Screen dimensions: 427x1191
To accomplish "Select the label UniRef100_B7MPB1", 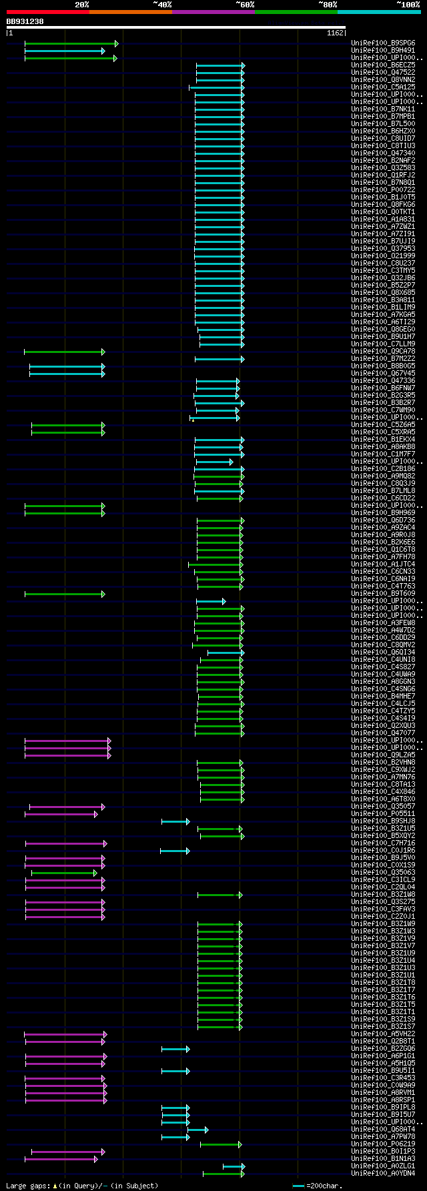I will [383, 117].
